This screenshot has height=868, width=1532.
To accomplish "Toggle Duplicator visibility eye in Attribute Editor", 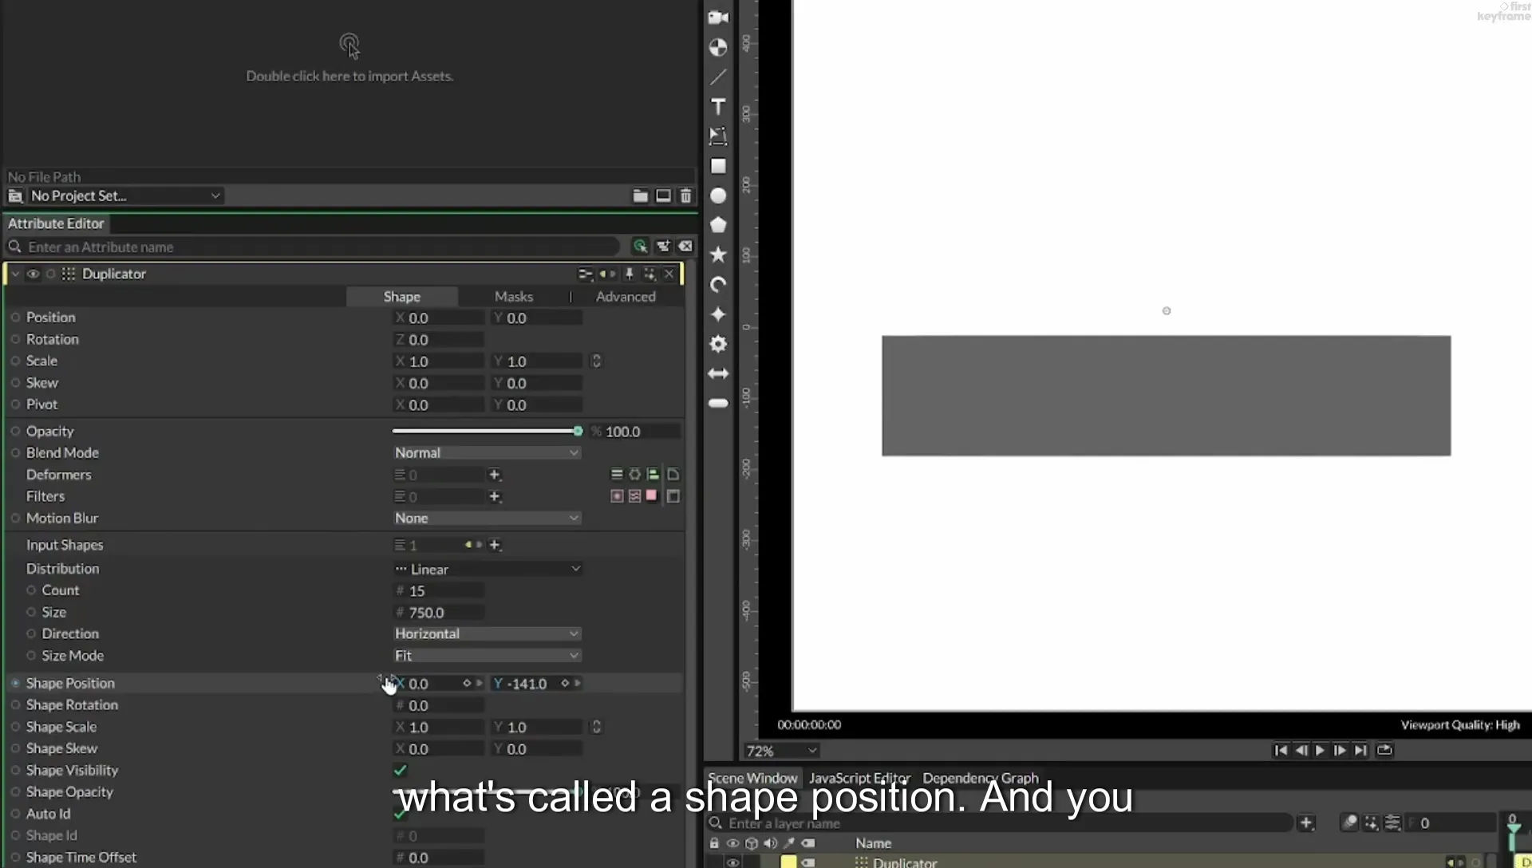I will coord(33,274).
